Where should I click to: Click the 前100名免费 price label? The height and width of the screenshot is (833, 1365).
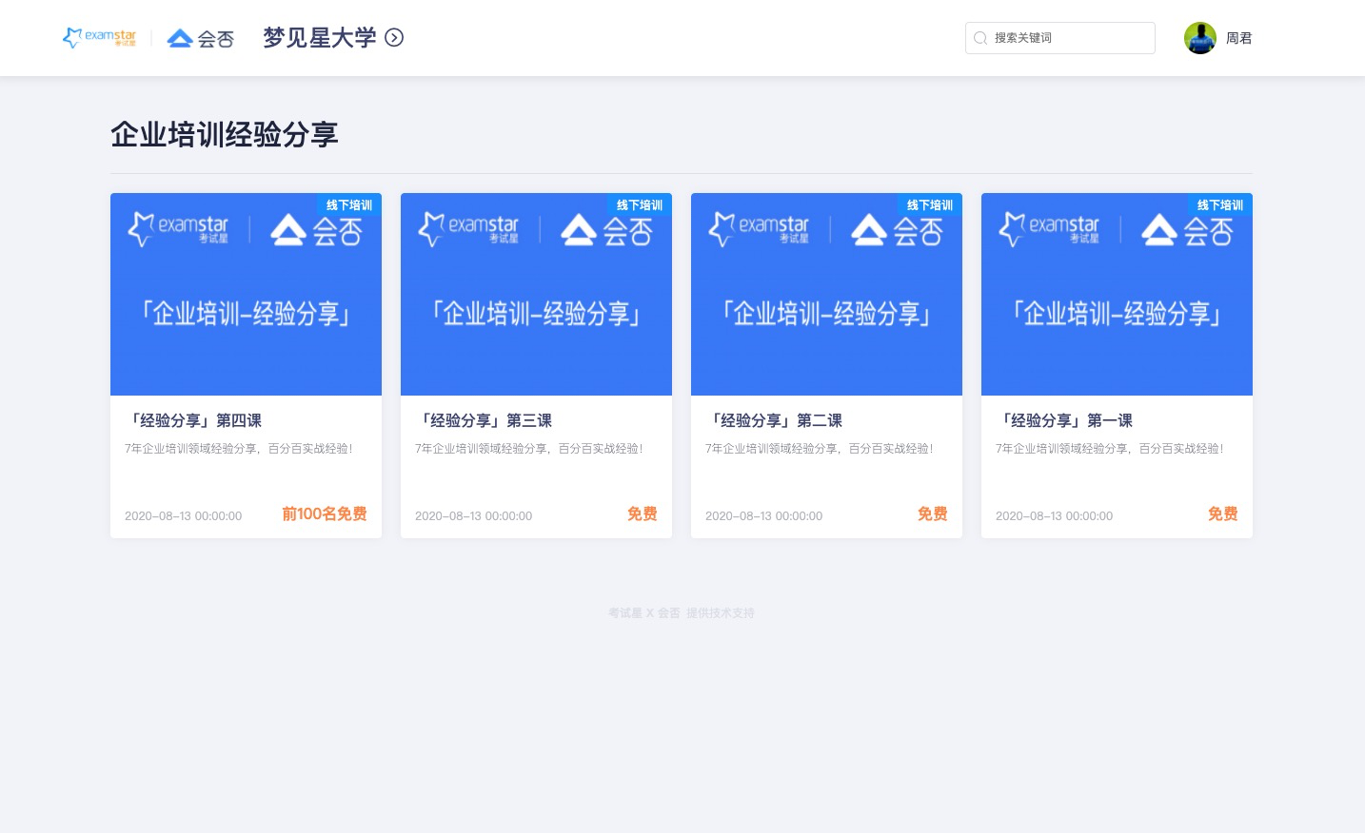click(x=325, y=513)
